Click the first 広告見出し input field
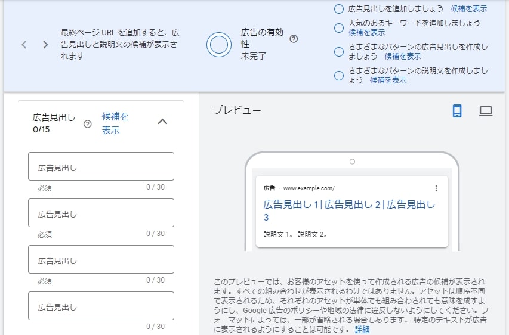 click(101, 166)
